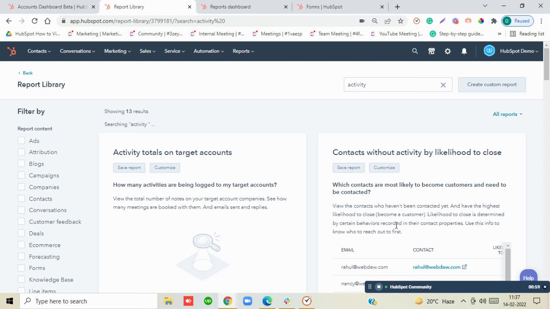Select the Companies filter checkbox
550x309 pixels.
(x=21, y=187)
